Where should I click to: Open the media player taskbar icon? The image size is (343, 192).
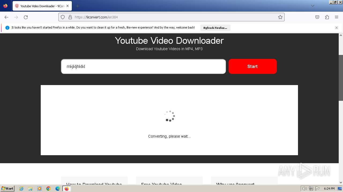pos(39,189)
